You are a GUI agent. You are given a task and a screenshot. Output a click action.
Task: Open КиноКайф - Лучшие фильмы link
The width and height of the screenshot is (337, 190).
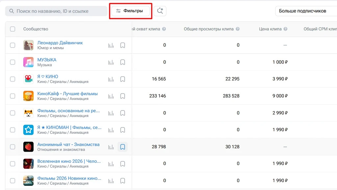tap(67, 94)
